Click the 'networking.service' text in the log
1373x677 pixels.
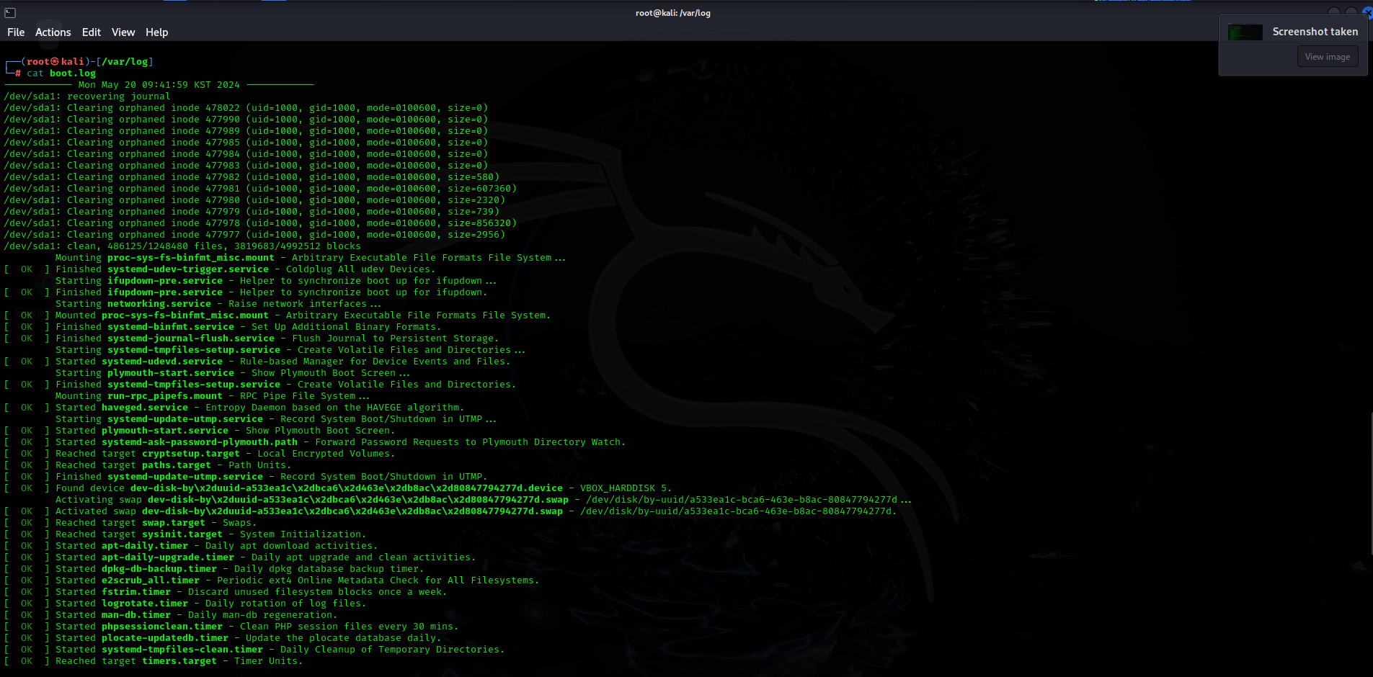(x=159, y=304)
